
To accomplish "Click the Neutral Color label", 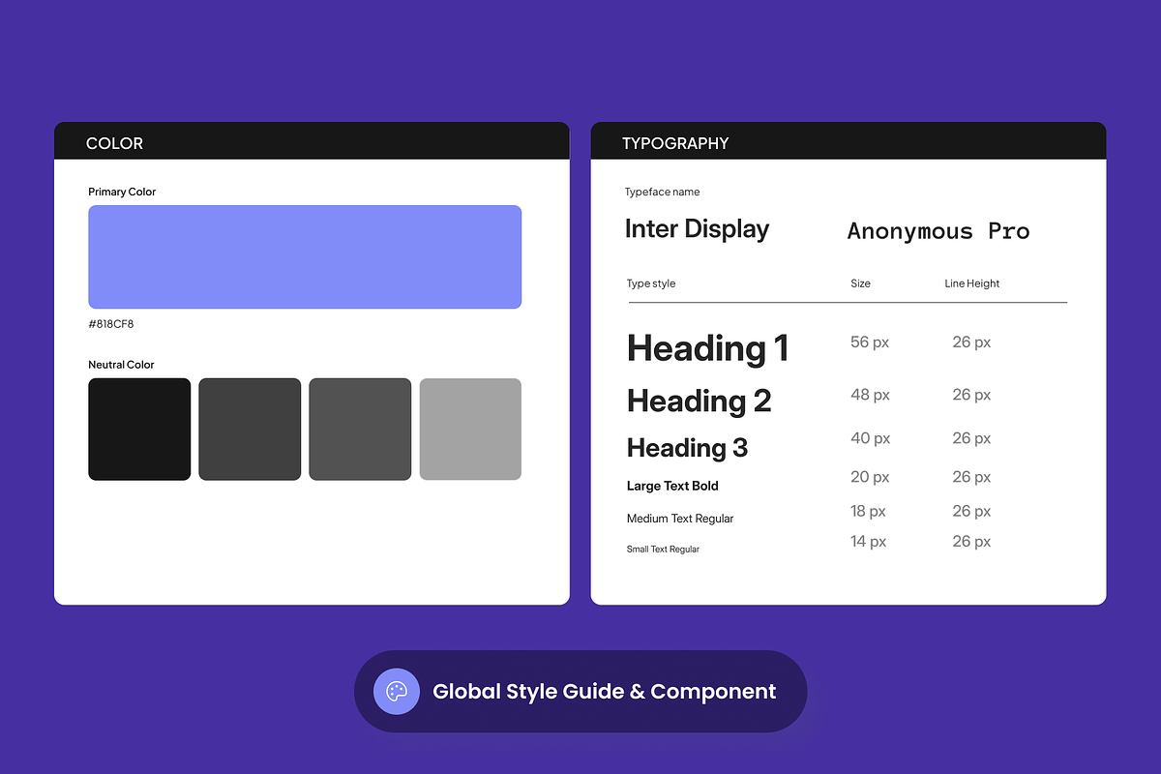I will (121, 365).
